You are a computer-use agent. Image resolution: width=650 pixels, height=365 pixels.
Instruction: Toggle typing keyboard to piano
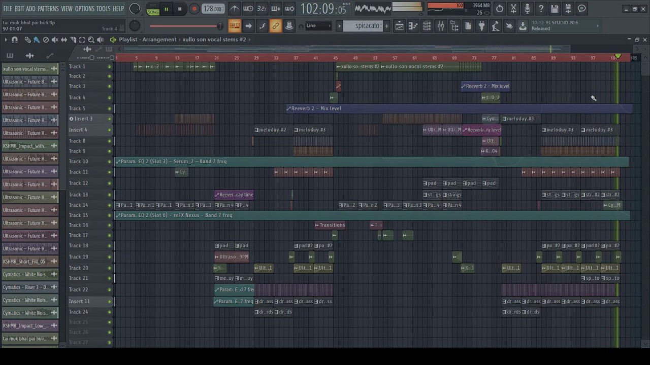(235, 26)
